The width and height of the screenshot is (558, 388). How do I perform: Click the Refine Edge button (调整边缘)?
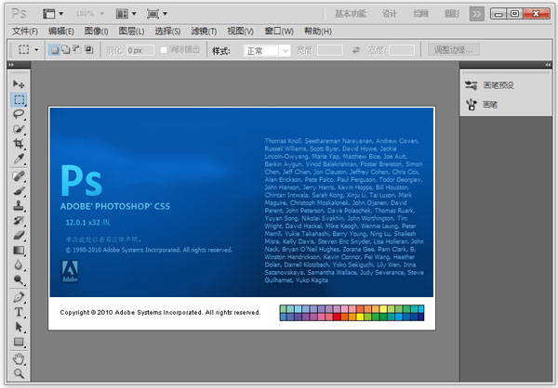pyautogui.click(x=454, y=50)
